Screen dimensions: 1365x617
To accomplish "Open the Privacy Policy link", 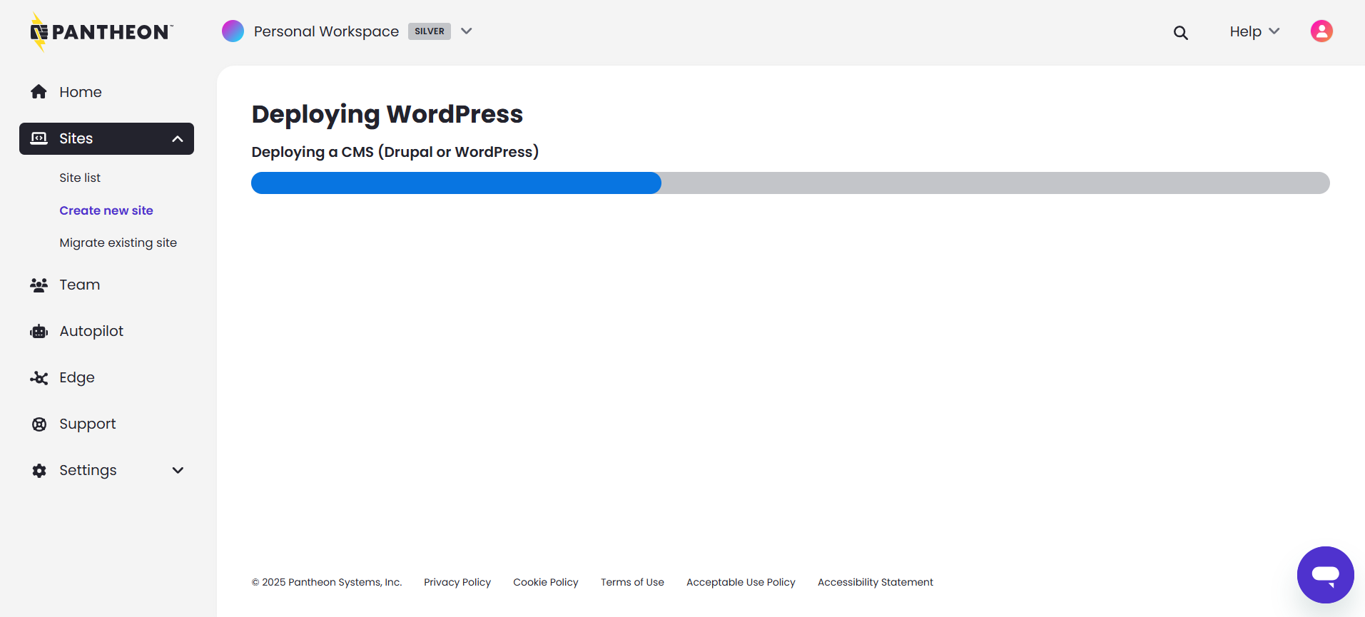I will [457, 582].
